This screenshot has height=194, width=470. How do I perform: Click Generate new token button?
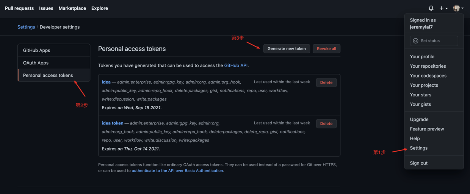click(287, 49)
